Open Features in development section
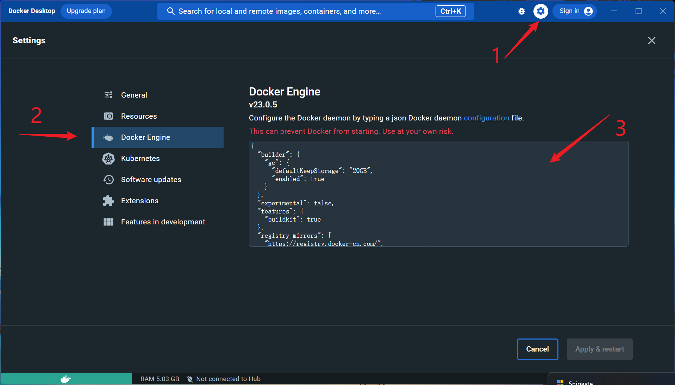Viewport: 675px width, 385px height. (x=158, y=222)
